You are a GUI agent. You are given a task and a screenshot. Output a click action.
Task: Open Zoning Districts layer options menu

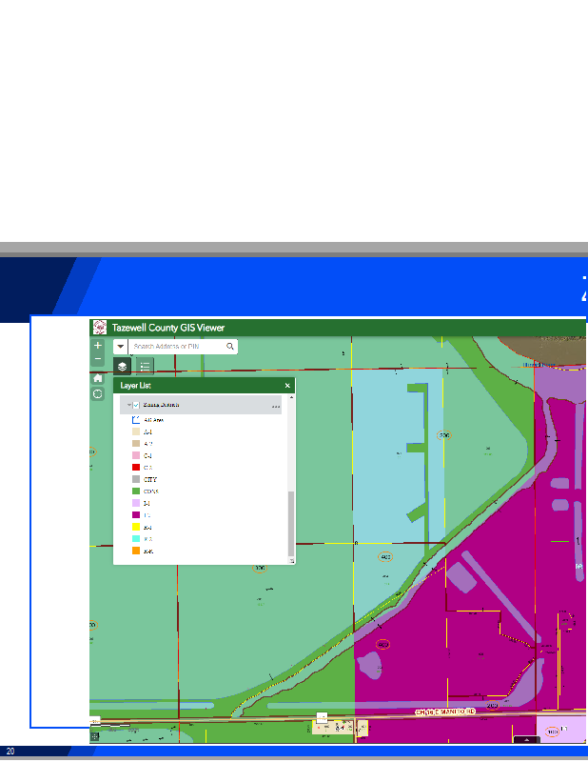(x=276, y=406)
